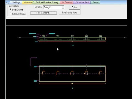Viewport: 132px width, 99px height.
Task: Open the GA Drawing tab
Action: 67,2
